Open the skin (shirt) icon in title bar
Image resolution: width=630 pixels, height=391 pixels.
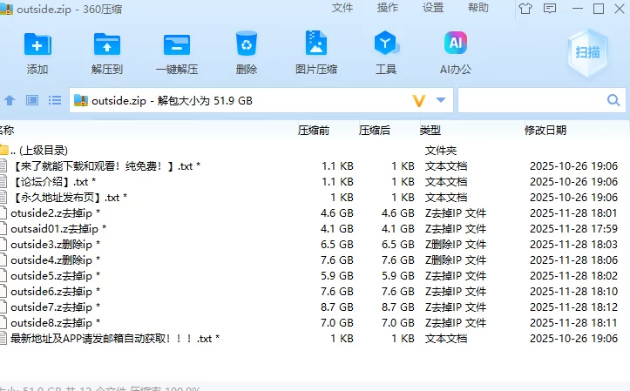click(525, 9)
